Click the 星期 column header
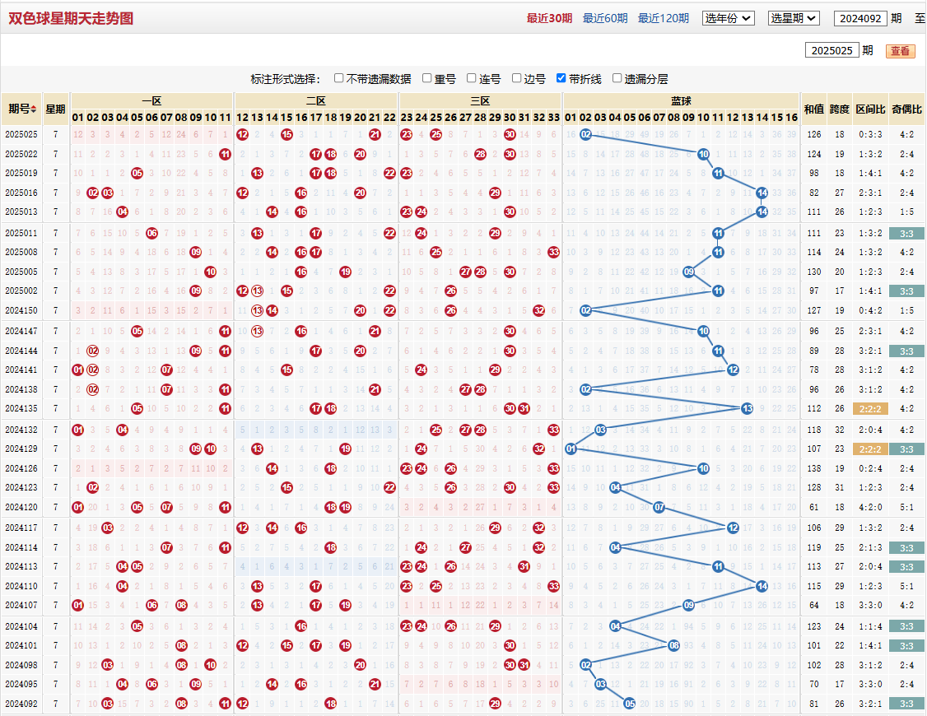 pos(56,109)
